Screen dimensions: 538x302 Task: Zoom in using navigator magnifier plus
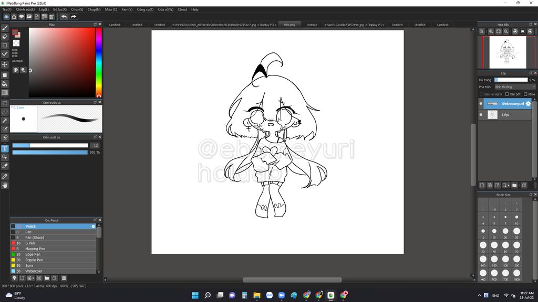click(x=491, y=31)
